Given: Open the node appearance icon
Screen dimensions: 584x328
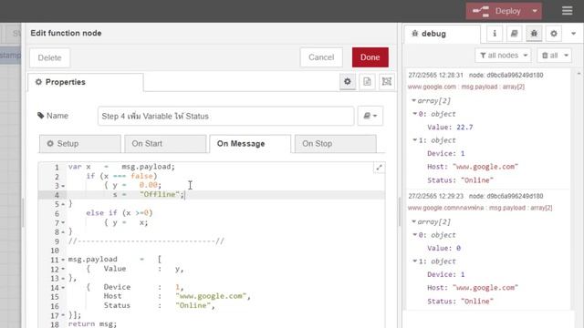Looking at the screenshot, I should (x=387, y=81).
